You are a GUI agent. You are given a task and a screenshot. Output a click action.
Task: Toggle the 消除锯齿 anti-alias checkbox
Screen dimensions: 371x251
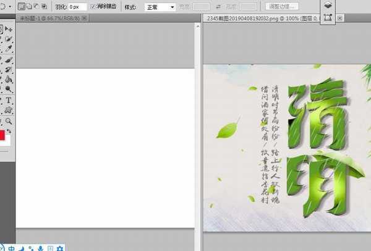93,6
